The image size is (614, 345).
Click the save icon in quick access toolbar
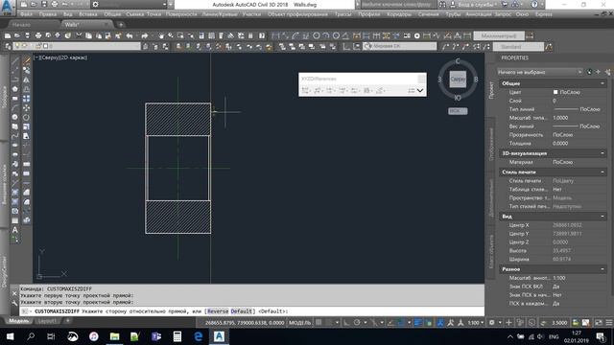tap(43, 4)
